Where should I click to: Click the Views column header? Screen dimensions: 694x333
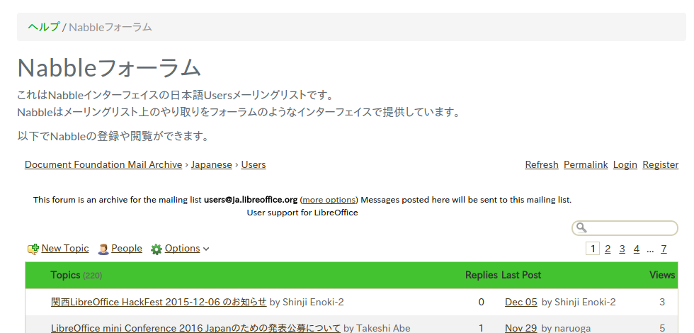click(x=662, y=275)
